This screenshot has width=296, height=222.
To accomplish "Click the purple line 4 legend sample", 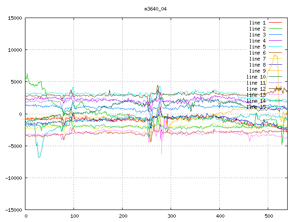I will (276, 41).
